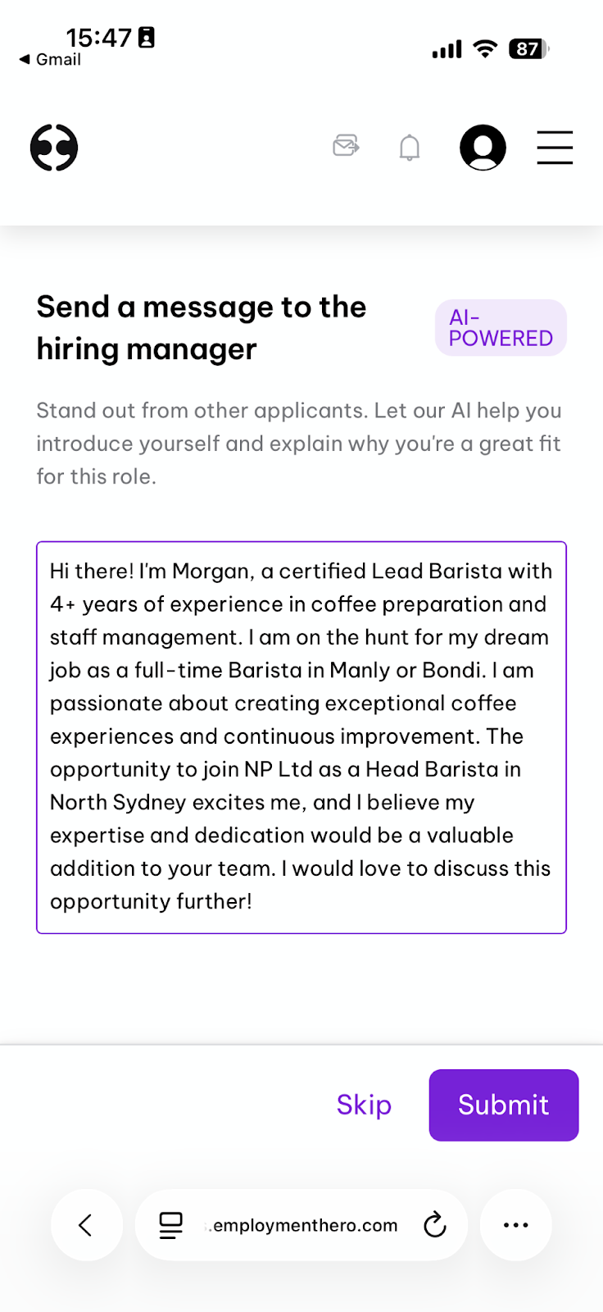The image size is (603, 1312).
Task: Tap the clock showing 15:47
Action: [x=99, y=37]
